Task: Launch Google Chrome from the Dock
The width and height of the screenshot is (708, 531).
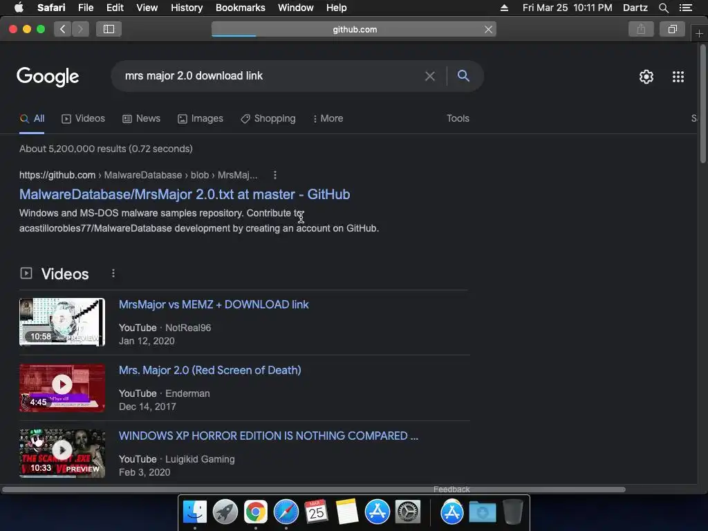Action: (256, 512)
